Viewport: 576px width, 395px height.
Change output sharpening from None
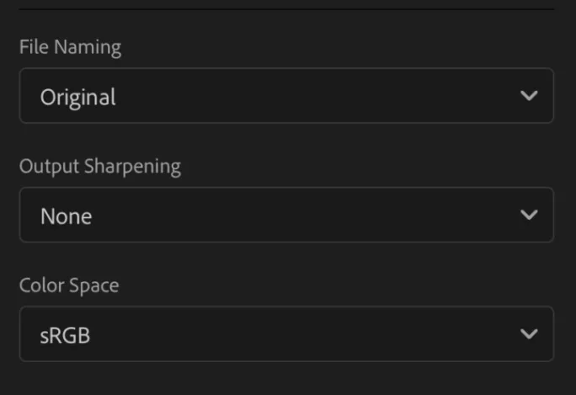coord(286,215)
